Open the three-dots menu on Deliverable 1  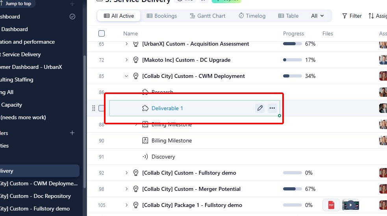pos(272,108)
